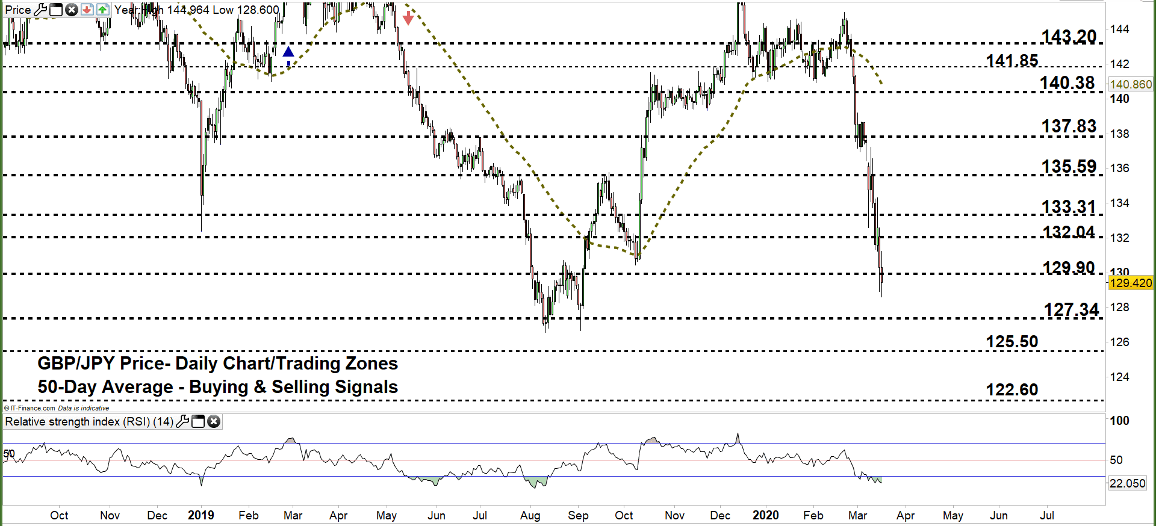1156x526 pixels.
Task: Select the Price panel label
Action: pos(18,10)
